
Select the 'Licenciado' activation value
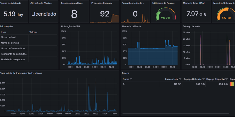pos(44,14)
